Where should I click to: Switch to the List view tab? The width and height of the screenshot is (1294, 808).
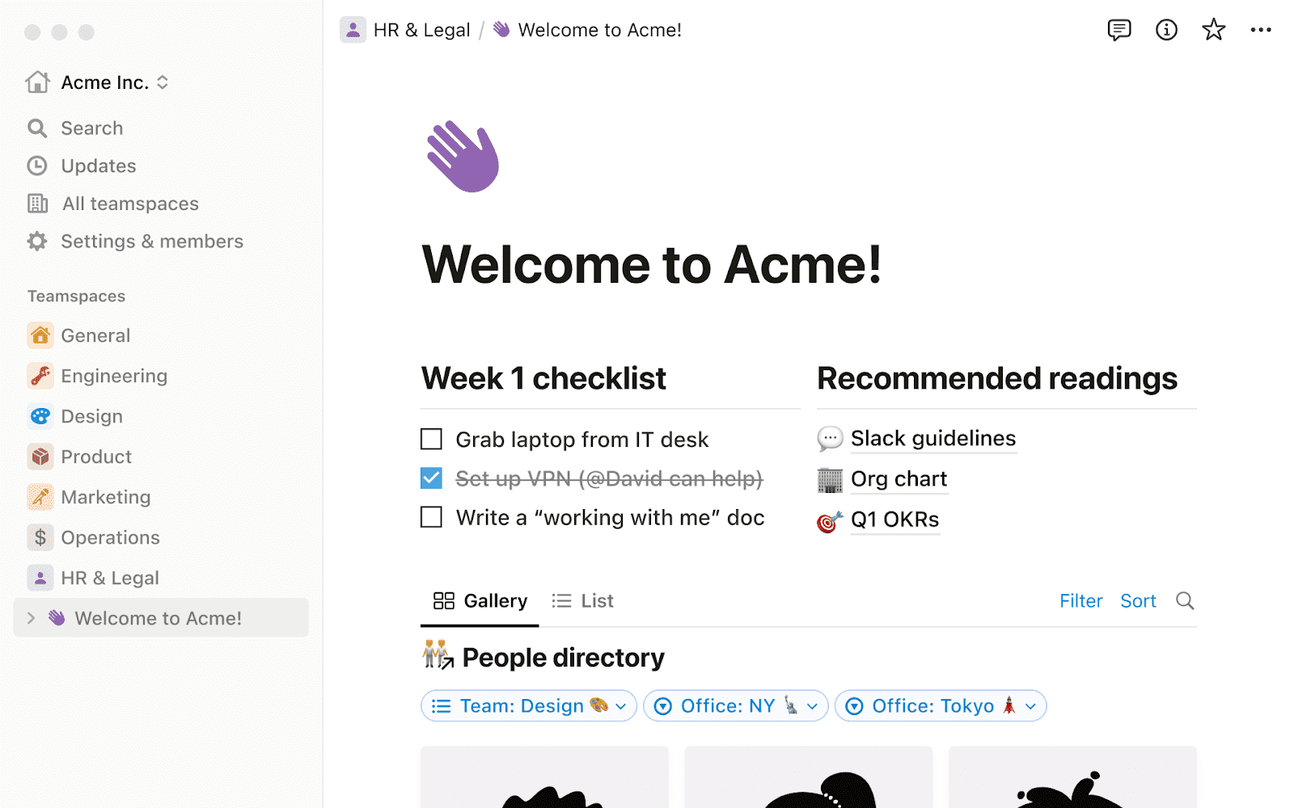click(582, 600)
